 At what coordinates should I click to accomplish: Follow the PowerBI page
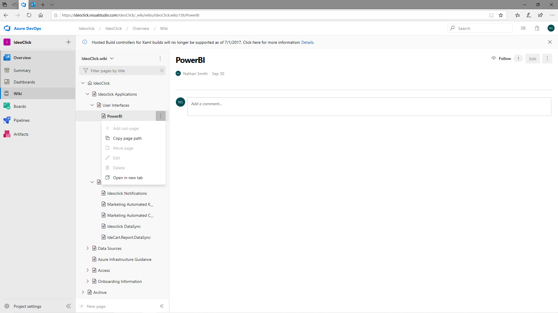[x=501, y=59]
